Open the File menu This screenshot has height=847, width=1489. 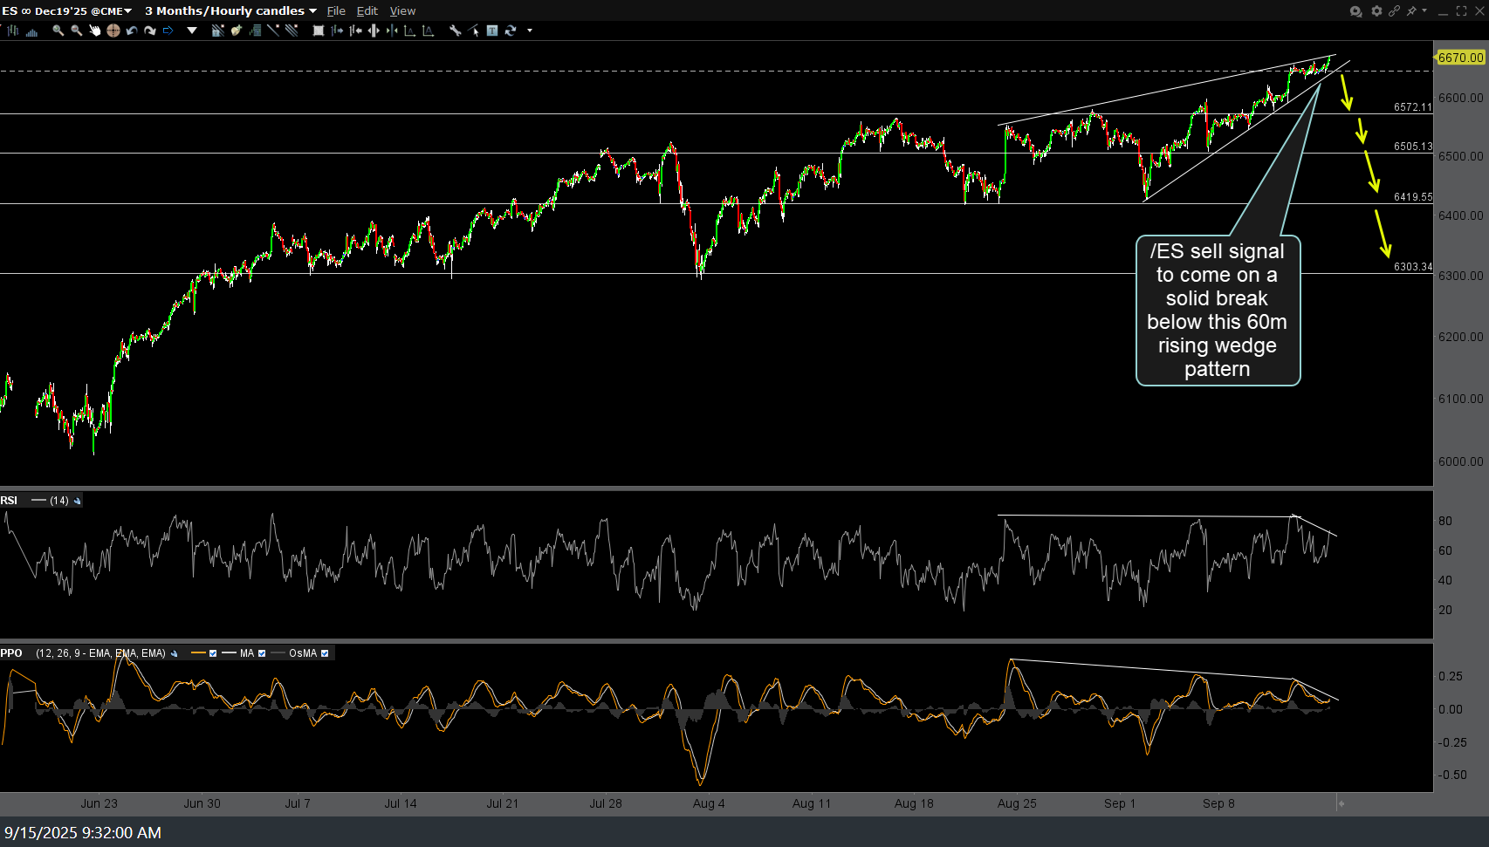336,10
